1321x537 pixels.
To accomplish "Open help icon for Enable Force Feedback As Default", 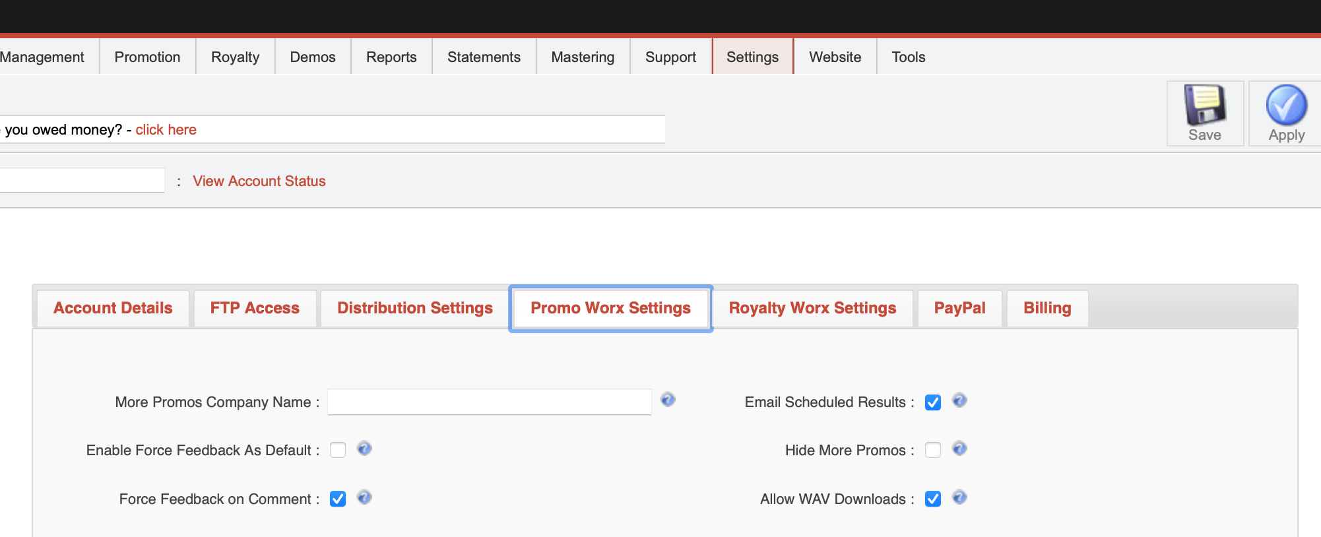I will pyautogui.click(x=364, y=449).
